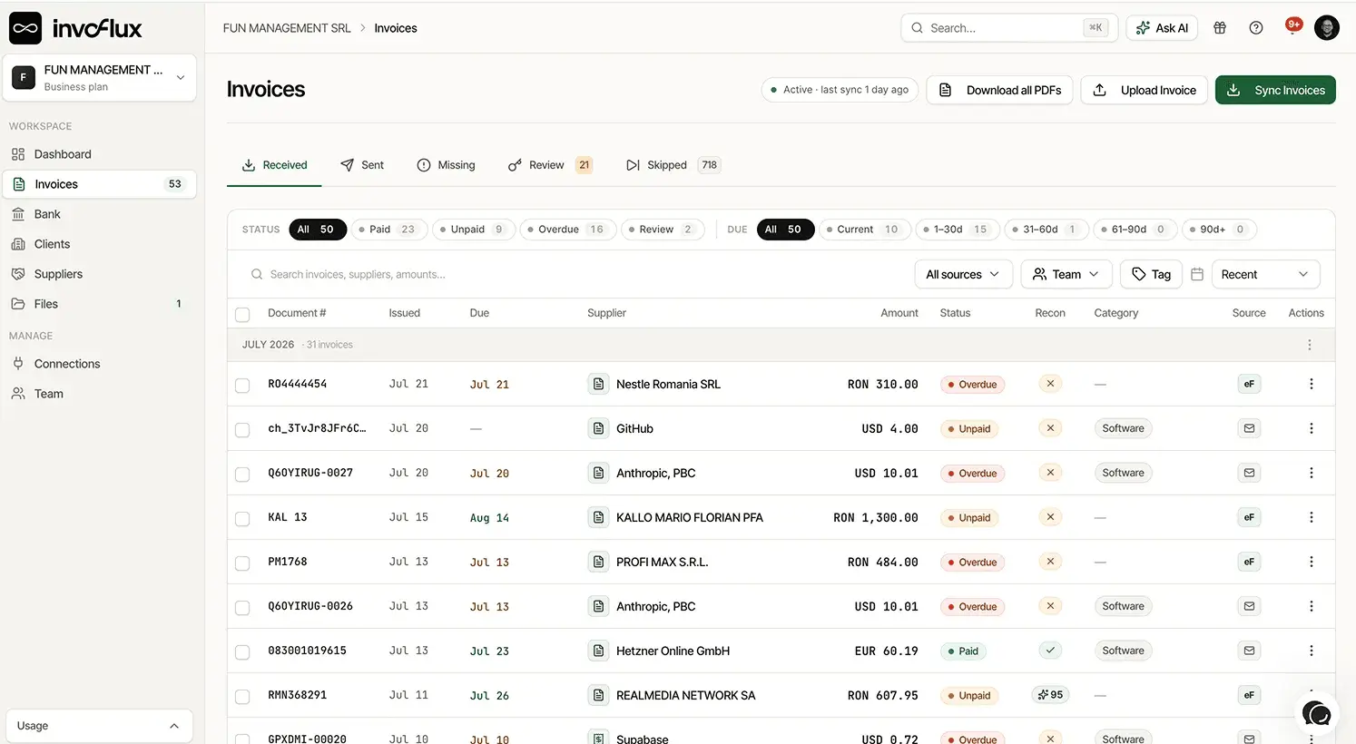
Task: Open the help question mark icon
Action: [1256, 28]
